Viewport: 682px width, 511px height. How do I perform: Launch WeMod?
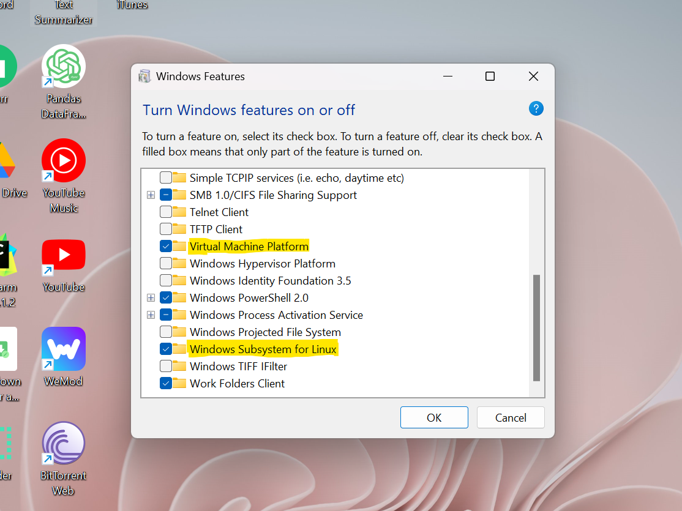coord(63,348)
